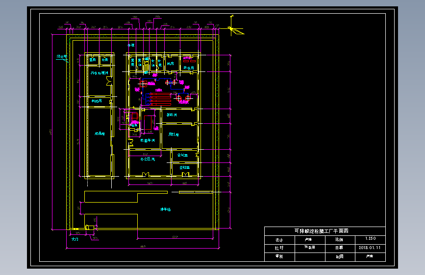Click the door symbol of 实验室
425x275 pixels.
click(x=186, y=174)
